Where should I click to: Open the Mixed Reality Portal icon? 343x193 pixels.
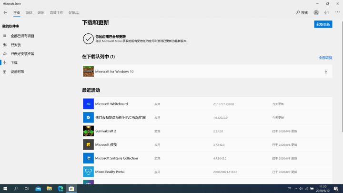coord(89,172)
